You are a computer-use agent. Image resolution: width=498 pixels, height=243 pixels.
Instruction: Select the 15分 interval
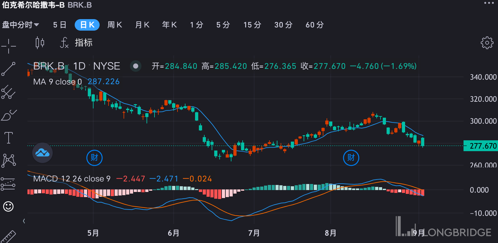pos(252,25)
